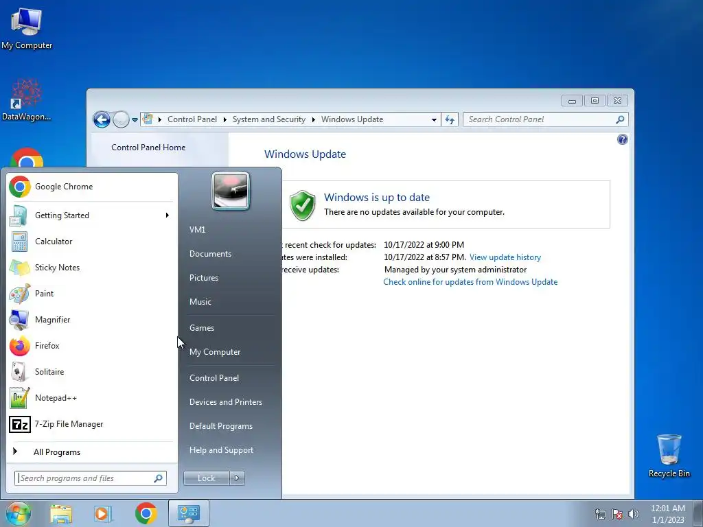Screen dimensions: 703x527
Task: Open Sticky Notes from Start menu
Action: (x=92, y=267)
